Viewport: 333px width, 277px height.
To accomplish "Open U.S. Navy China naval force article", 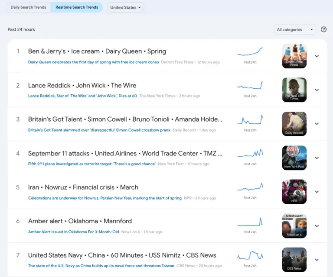I will (101, 266).
